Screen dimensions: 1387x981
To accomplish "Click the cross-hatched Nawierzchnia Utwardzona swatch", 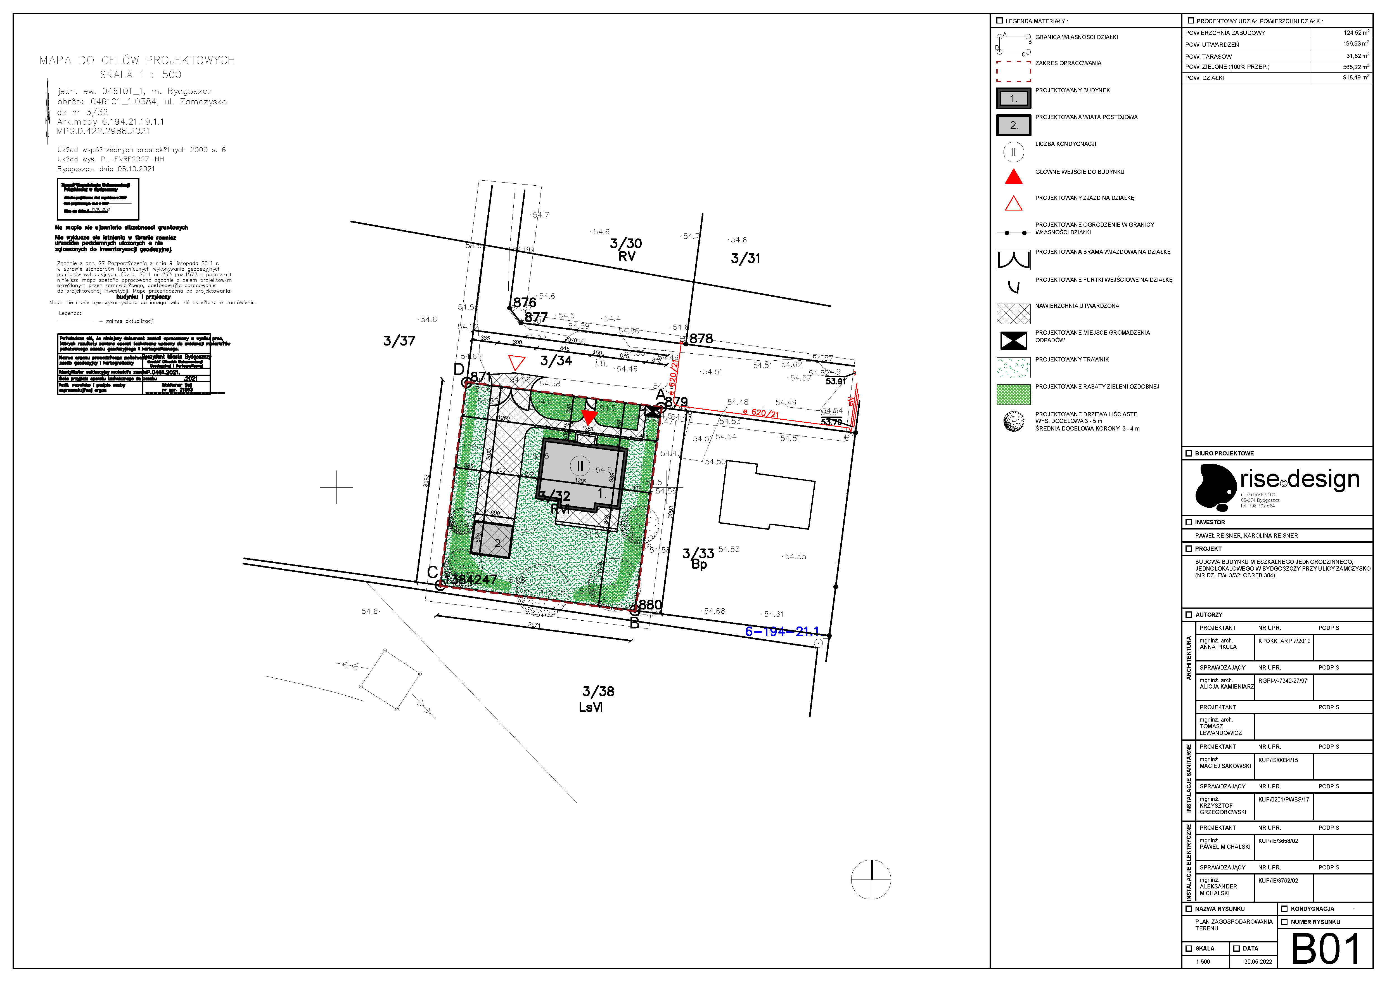I will coord(1013,314).
